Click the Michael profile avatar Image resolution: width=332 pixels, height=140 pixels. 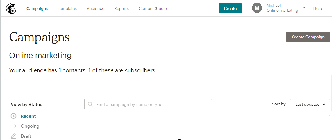coord(257,8)
